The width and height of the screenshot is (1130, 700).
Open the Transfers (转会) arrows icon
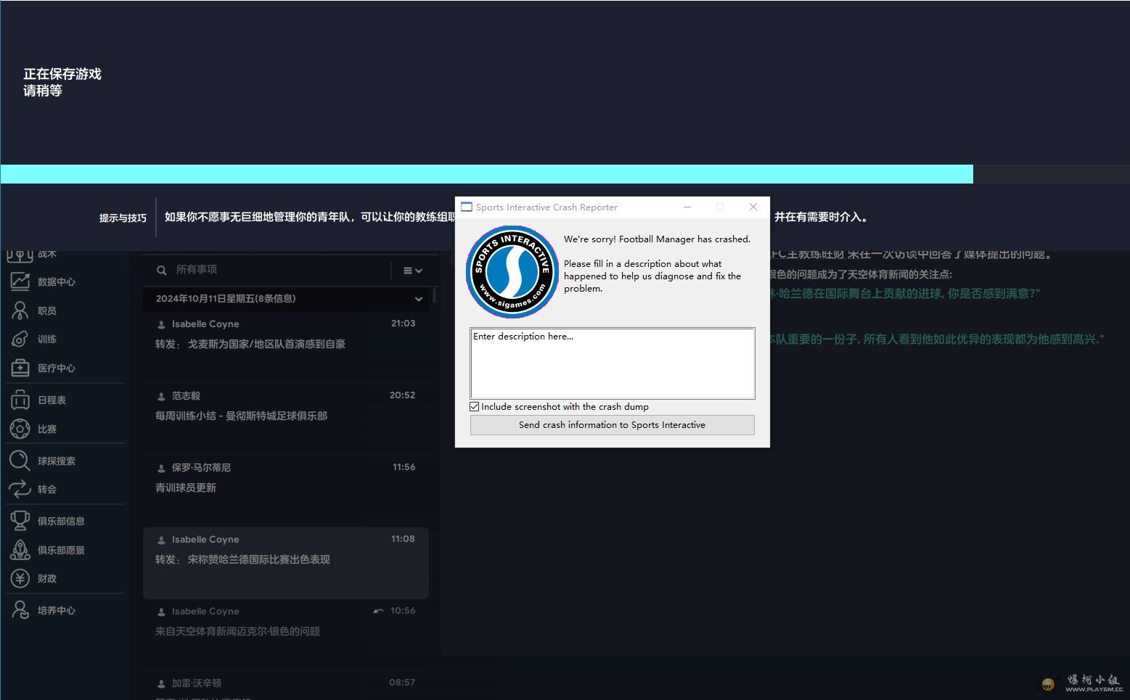20,489
